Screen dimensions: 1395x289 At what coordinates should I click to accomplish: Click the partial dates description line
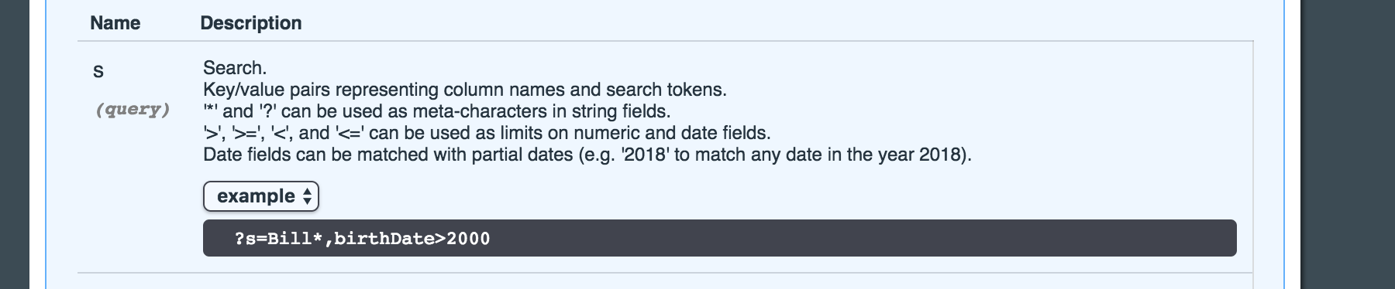click(587, 155)
